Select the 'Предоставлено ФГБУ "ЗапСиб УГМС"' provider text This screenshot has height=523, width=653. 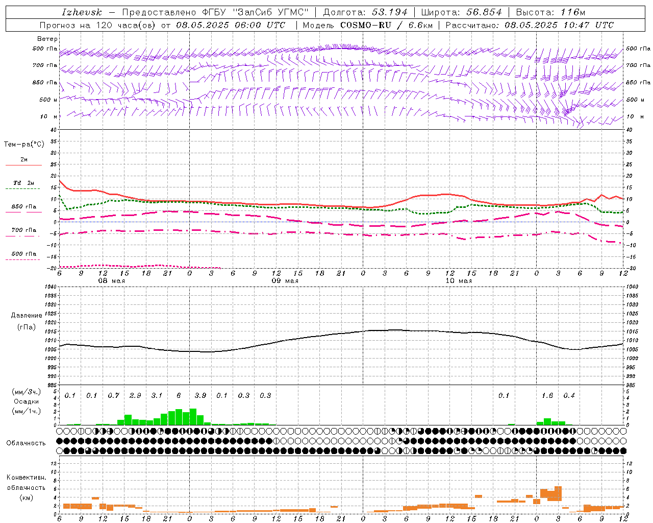[215, 12]
